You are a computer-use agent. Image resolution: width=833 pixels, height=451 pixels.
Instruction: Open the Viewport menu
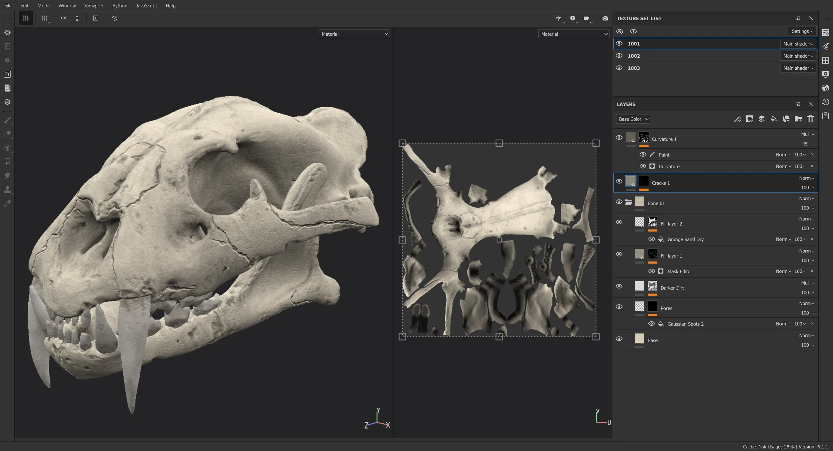(94, 5)
